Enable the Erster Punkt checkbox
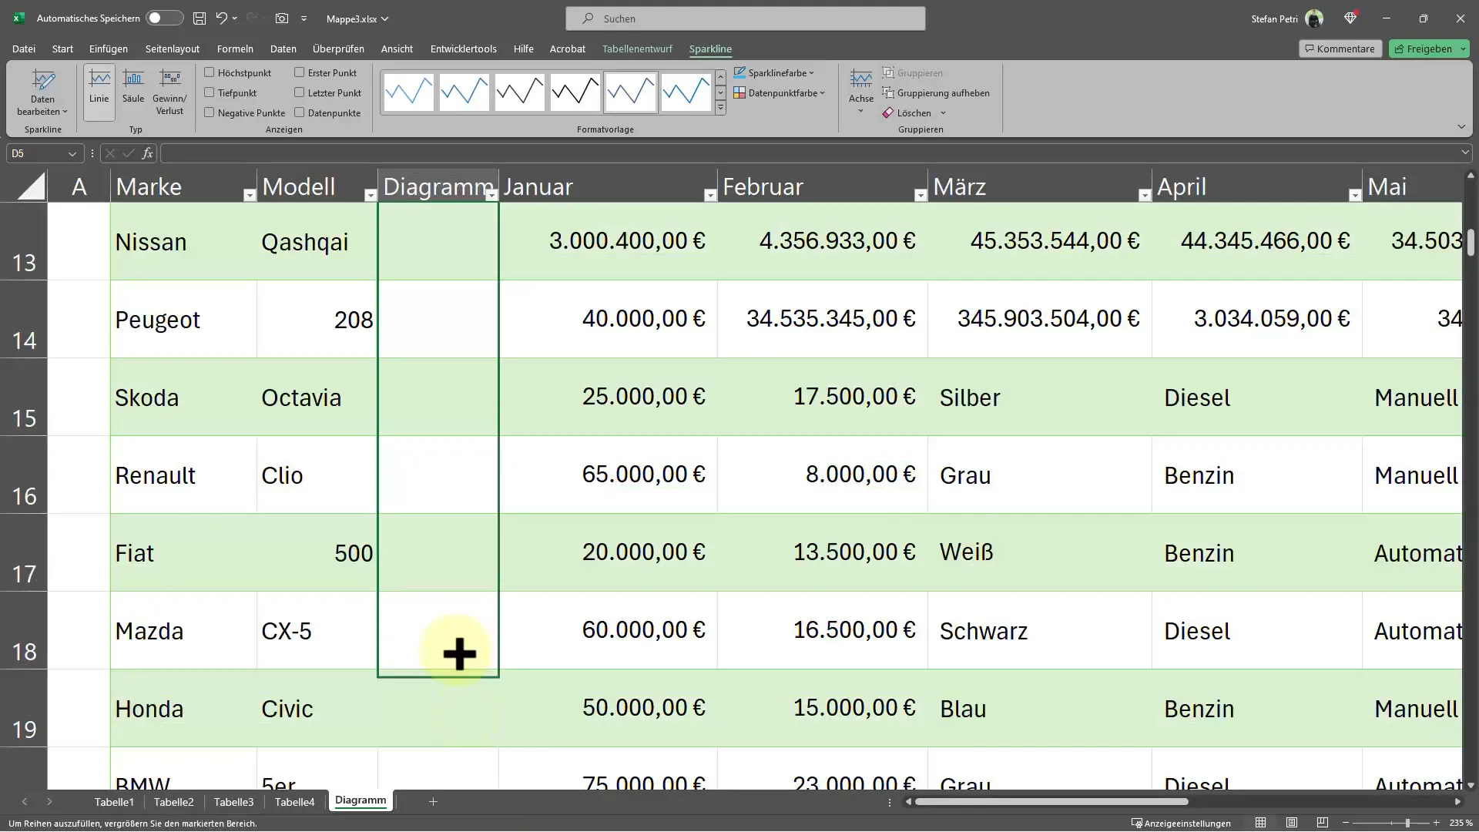 [x=299, y=72]
